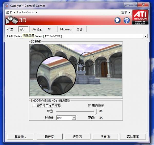The image size is (154, 145).
Task: Click the 3D shapes icon in the banner
Action: (12, 20)
